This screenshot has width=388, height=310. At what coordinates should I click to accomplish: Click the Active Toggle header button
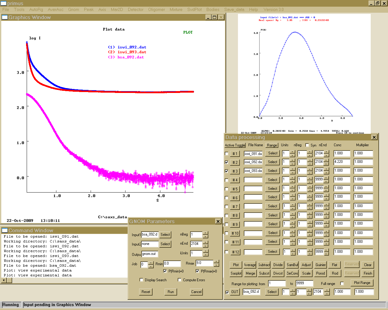[x=235, y=145]
